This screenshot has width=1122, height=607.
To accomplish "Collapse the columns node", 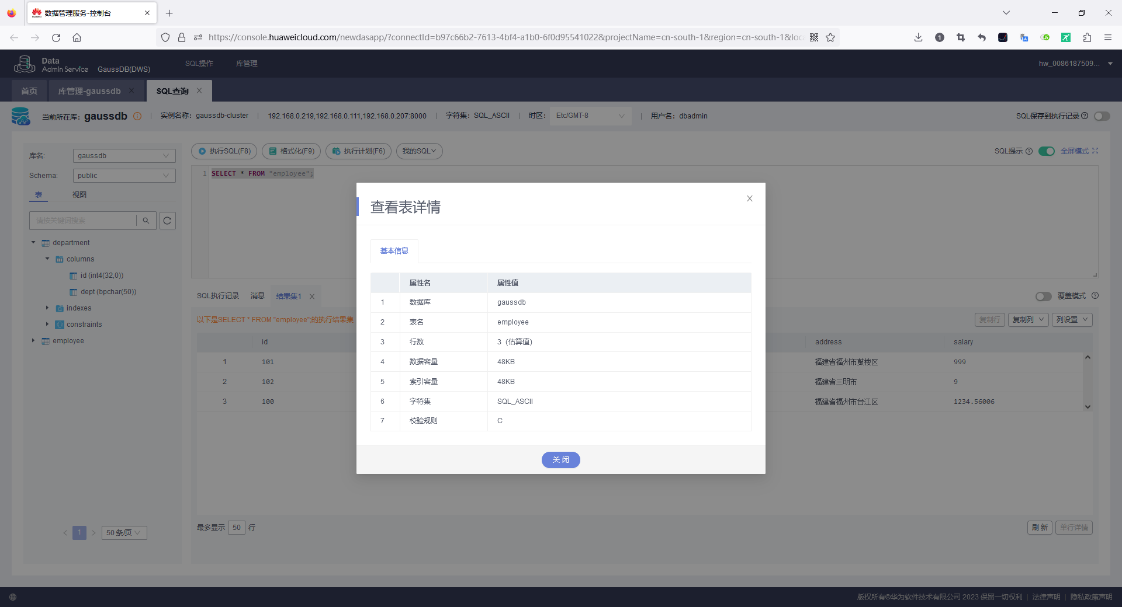I will [x=47, y=259].
